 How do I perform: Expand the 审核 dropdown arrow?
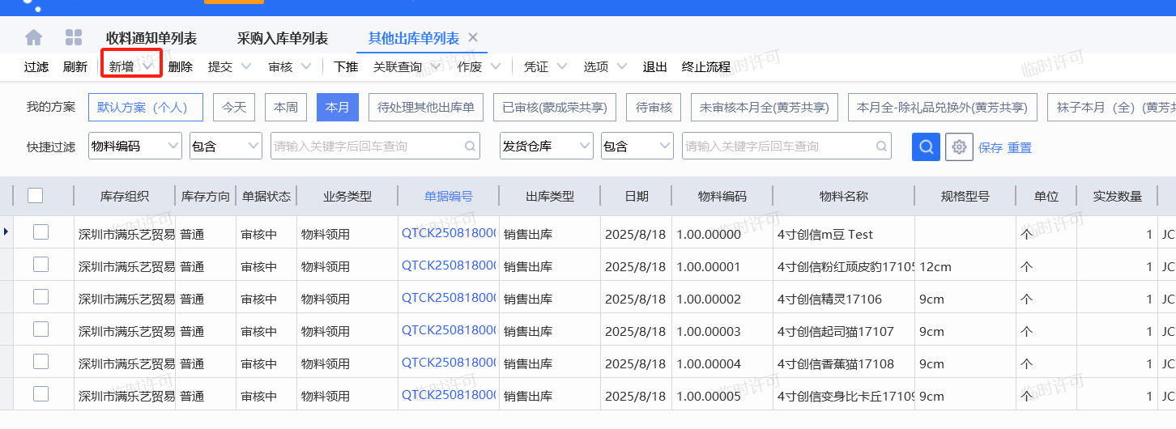point(305,66)
